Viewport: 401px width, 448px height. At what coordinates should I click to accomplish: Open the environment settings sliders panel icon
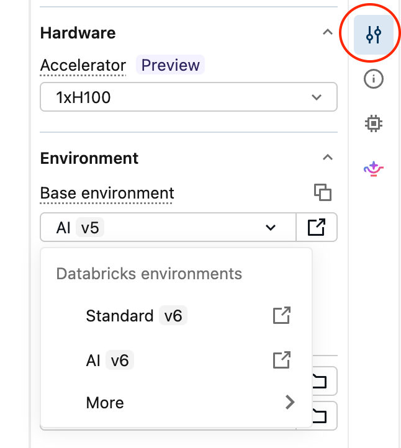pos(374,35)
